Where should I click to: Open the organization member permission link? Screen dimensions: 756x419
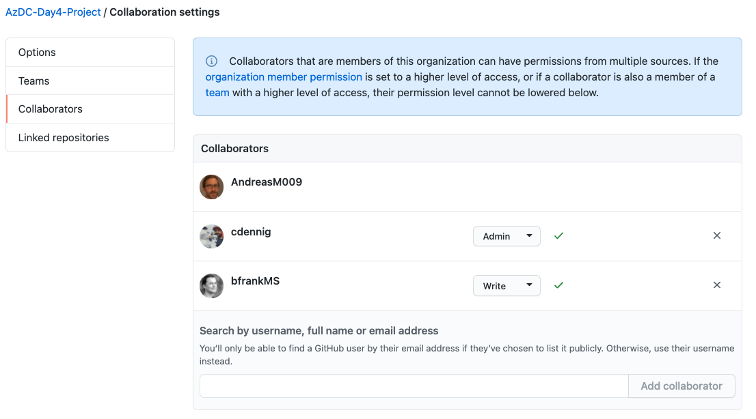pyautogui.click(x=283, y=76)
